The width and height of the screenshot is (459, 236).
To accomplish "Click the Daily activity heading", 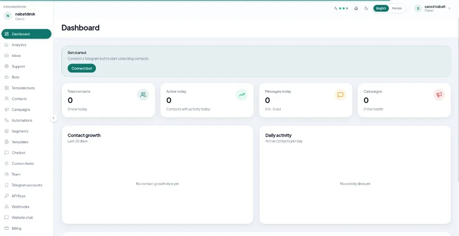I will point(278,135).
